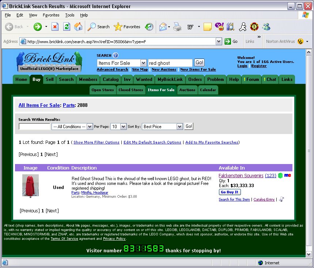314x268 pixels.
Task: Click the Norton AntiVirus yellow icon
Action: [x=300, y=41]
